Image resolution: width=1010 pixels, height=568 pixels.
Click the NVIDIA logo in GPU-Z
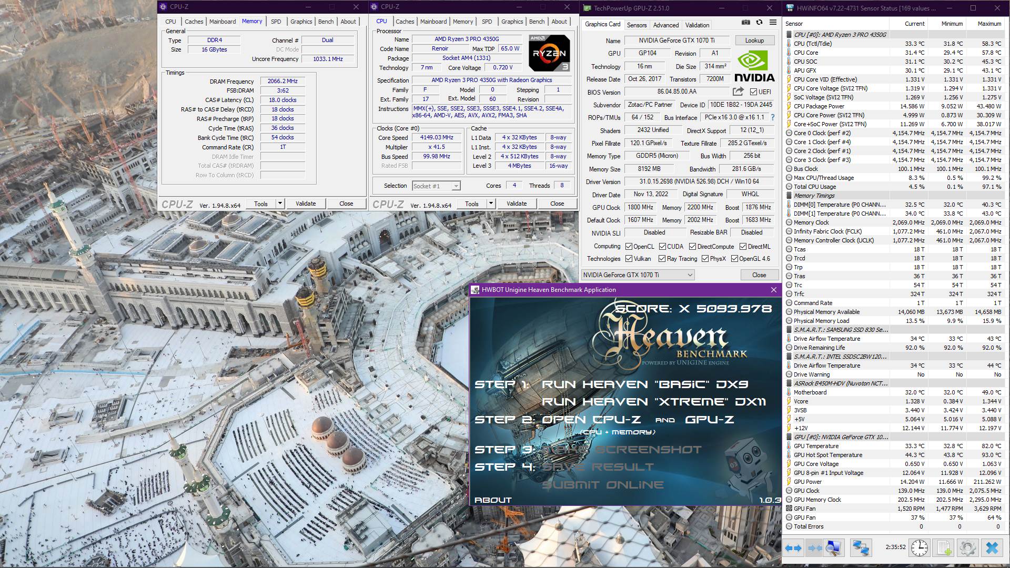(x=754, y=66)
